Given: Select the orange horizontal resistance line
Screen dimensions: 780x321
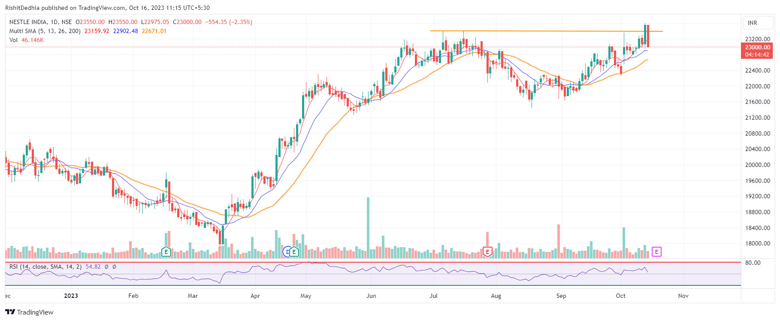Looking at the screenshot, I should tap(536, 31).
